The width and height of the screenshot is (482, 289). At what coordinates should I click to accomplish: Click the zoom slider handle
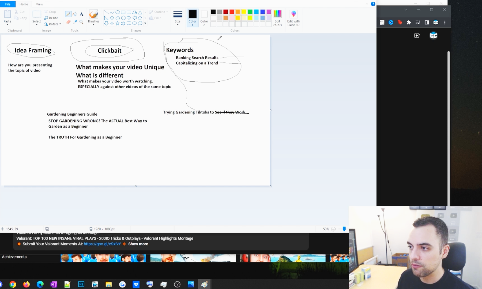pos(344,229)
